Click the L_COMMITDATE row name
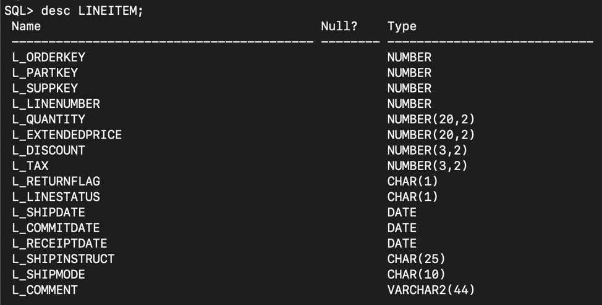The height and width of the screenshot is (305, 602). 56,228
